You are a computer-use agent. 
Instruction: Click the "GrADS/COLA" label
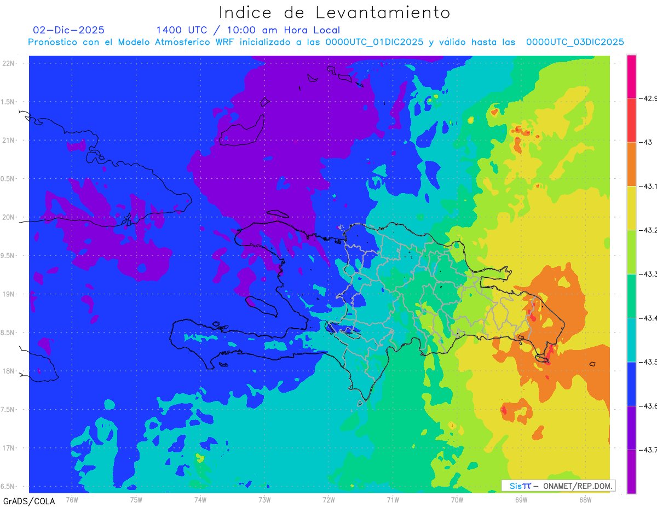click(x=29, y=501)
